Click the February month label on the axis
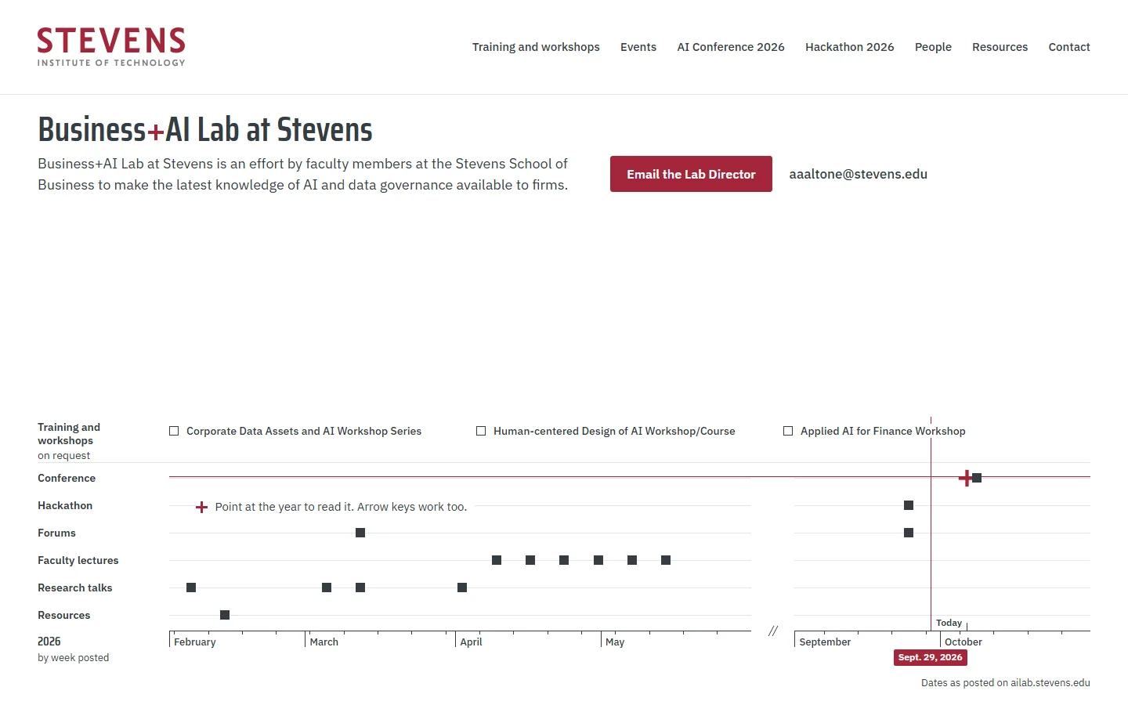This screenshot has width=1128, height=705. click(195, 642)
